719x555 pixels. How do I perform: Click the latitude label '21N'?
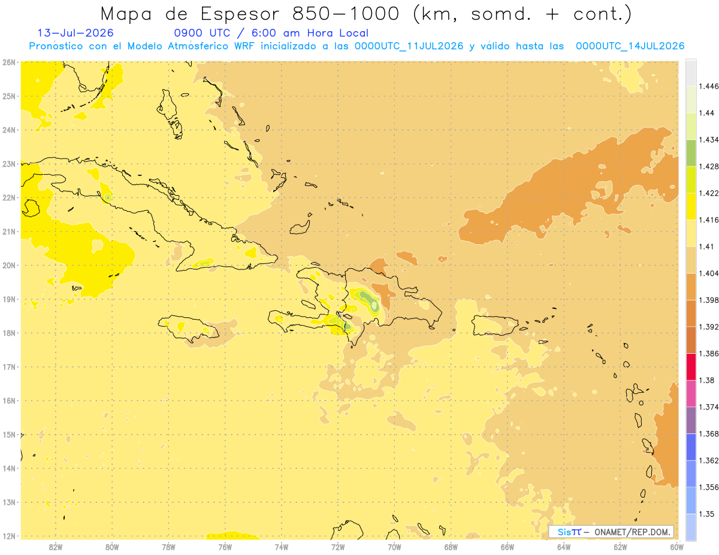click(9, 231)
